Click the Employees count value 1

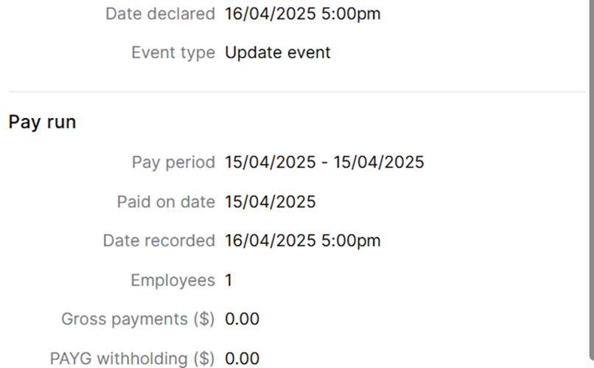[x=228, y=280]
